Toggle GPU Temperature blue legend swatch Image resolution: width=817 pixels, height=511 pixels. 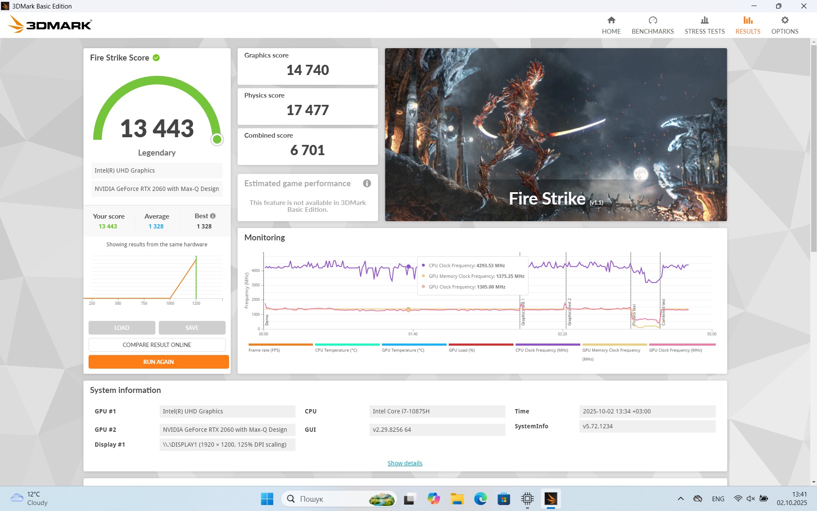click(x=414, y=344)
